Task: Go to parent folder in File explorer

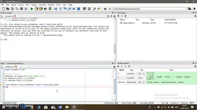Action: (125, 16)
